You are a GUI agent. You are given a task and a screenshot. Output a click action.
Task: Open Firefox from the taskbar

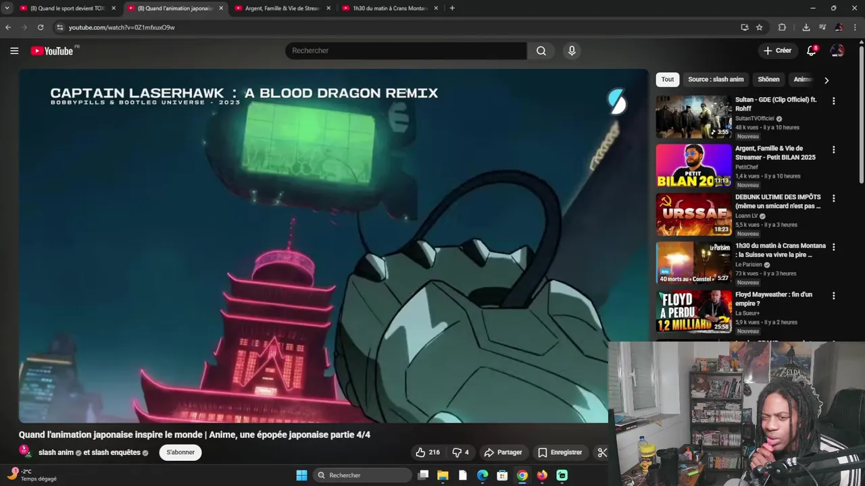[542, 475]
